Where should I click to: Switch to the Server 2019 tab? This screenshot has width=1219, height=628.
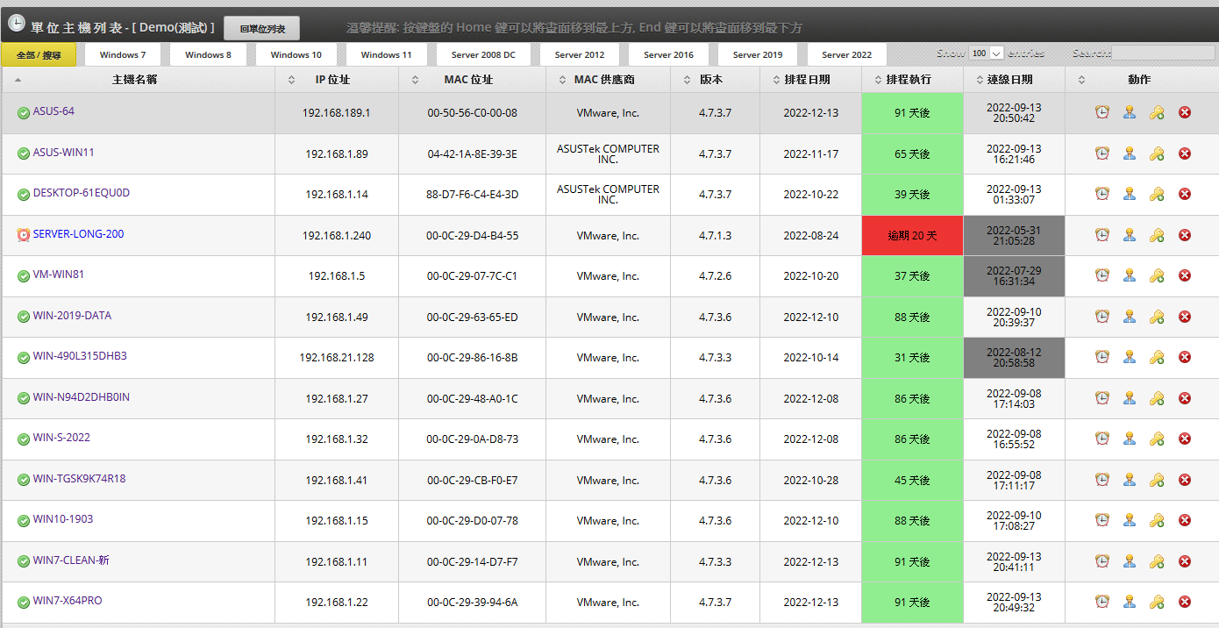point(758,54)
